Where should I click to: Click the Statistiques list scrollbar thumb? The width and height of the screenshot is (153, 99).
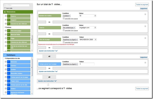pos(32,67)
